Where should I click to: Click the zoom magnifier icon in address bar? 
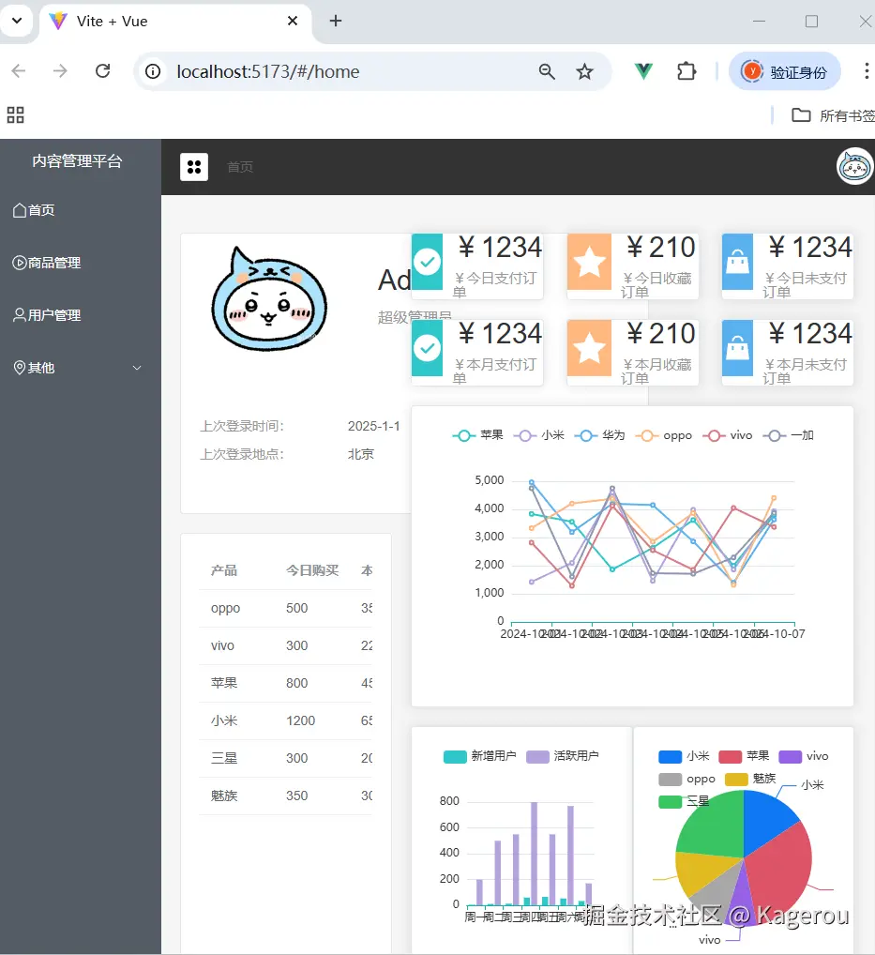547,72
